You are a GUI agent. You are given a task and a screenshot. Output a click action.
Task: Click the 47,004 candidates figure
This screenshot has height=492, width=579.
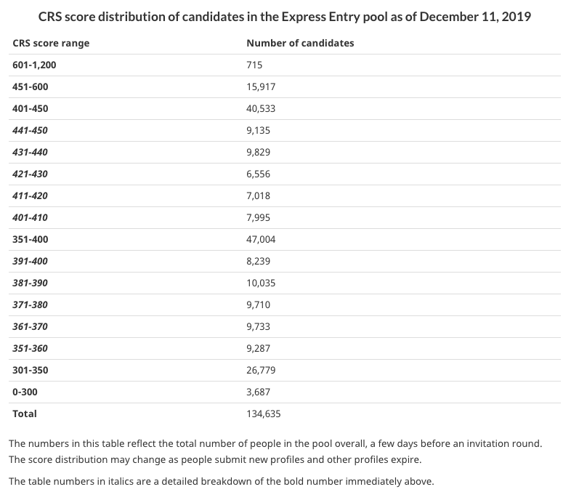point(261,239)
